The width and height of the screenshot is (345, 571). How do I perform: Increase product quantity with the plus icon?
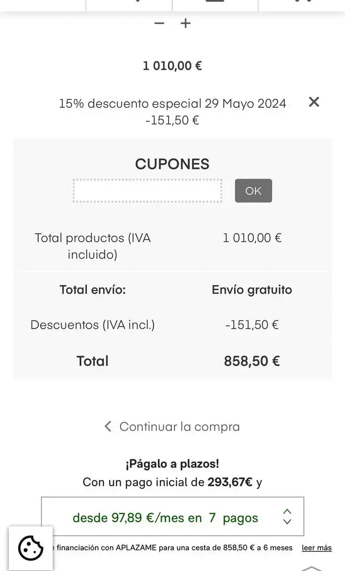click(185, 23)
